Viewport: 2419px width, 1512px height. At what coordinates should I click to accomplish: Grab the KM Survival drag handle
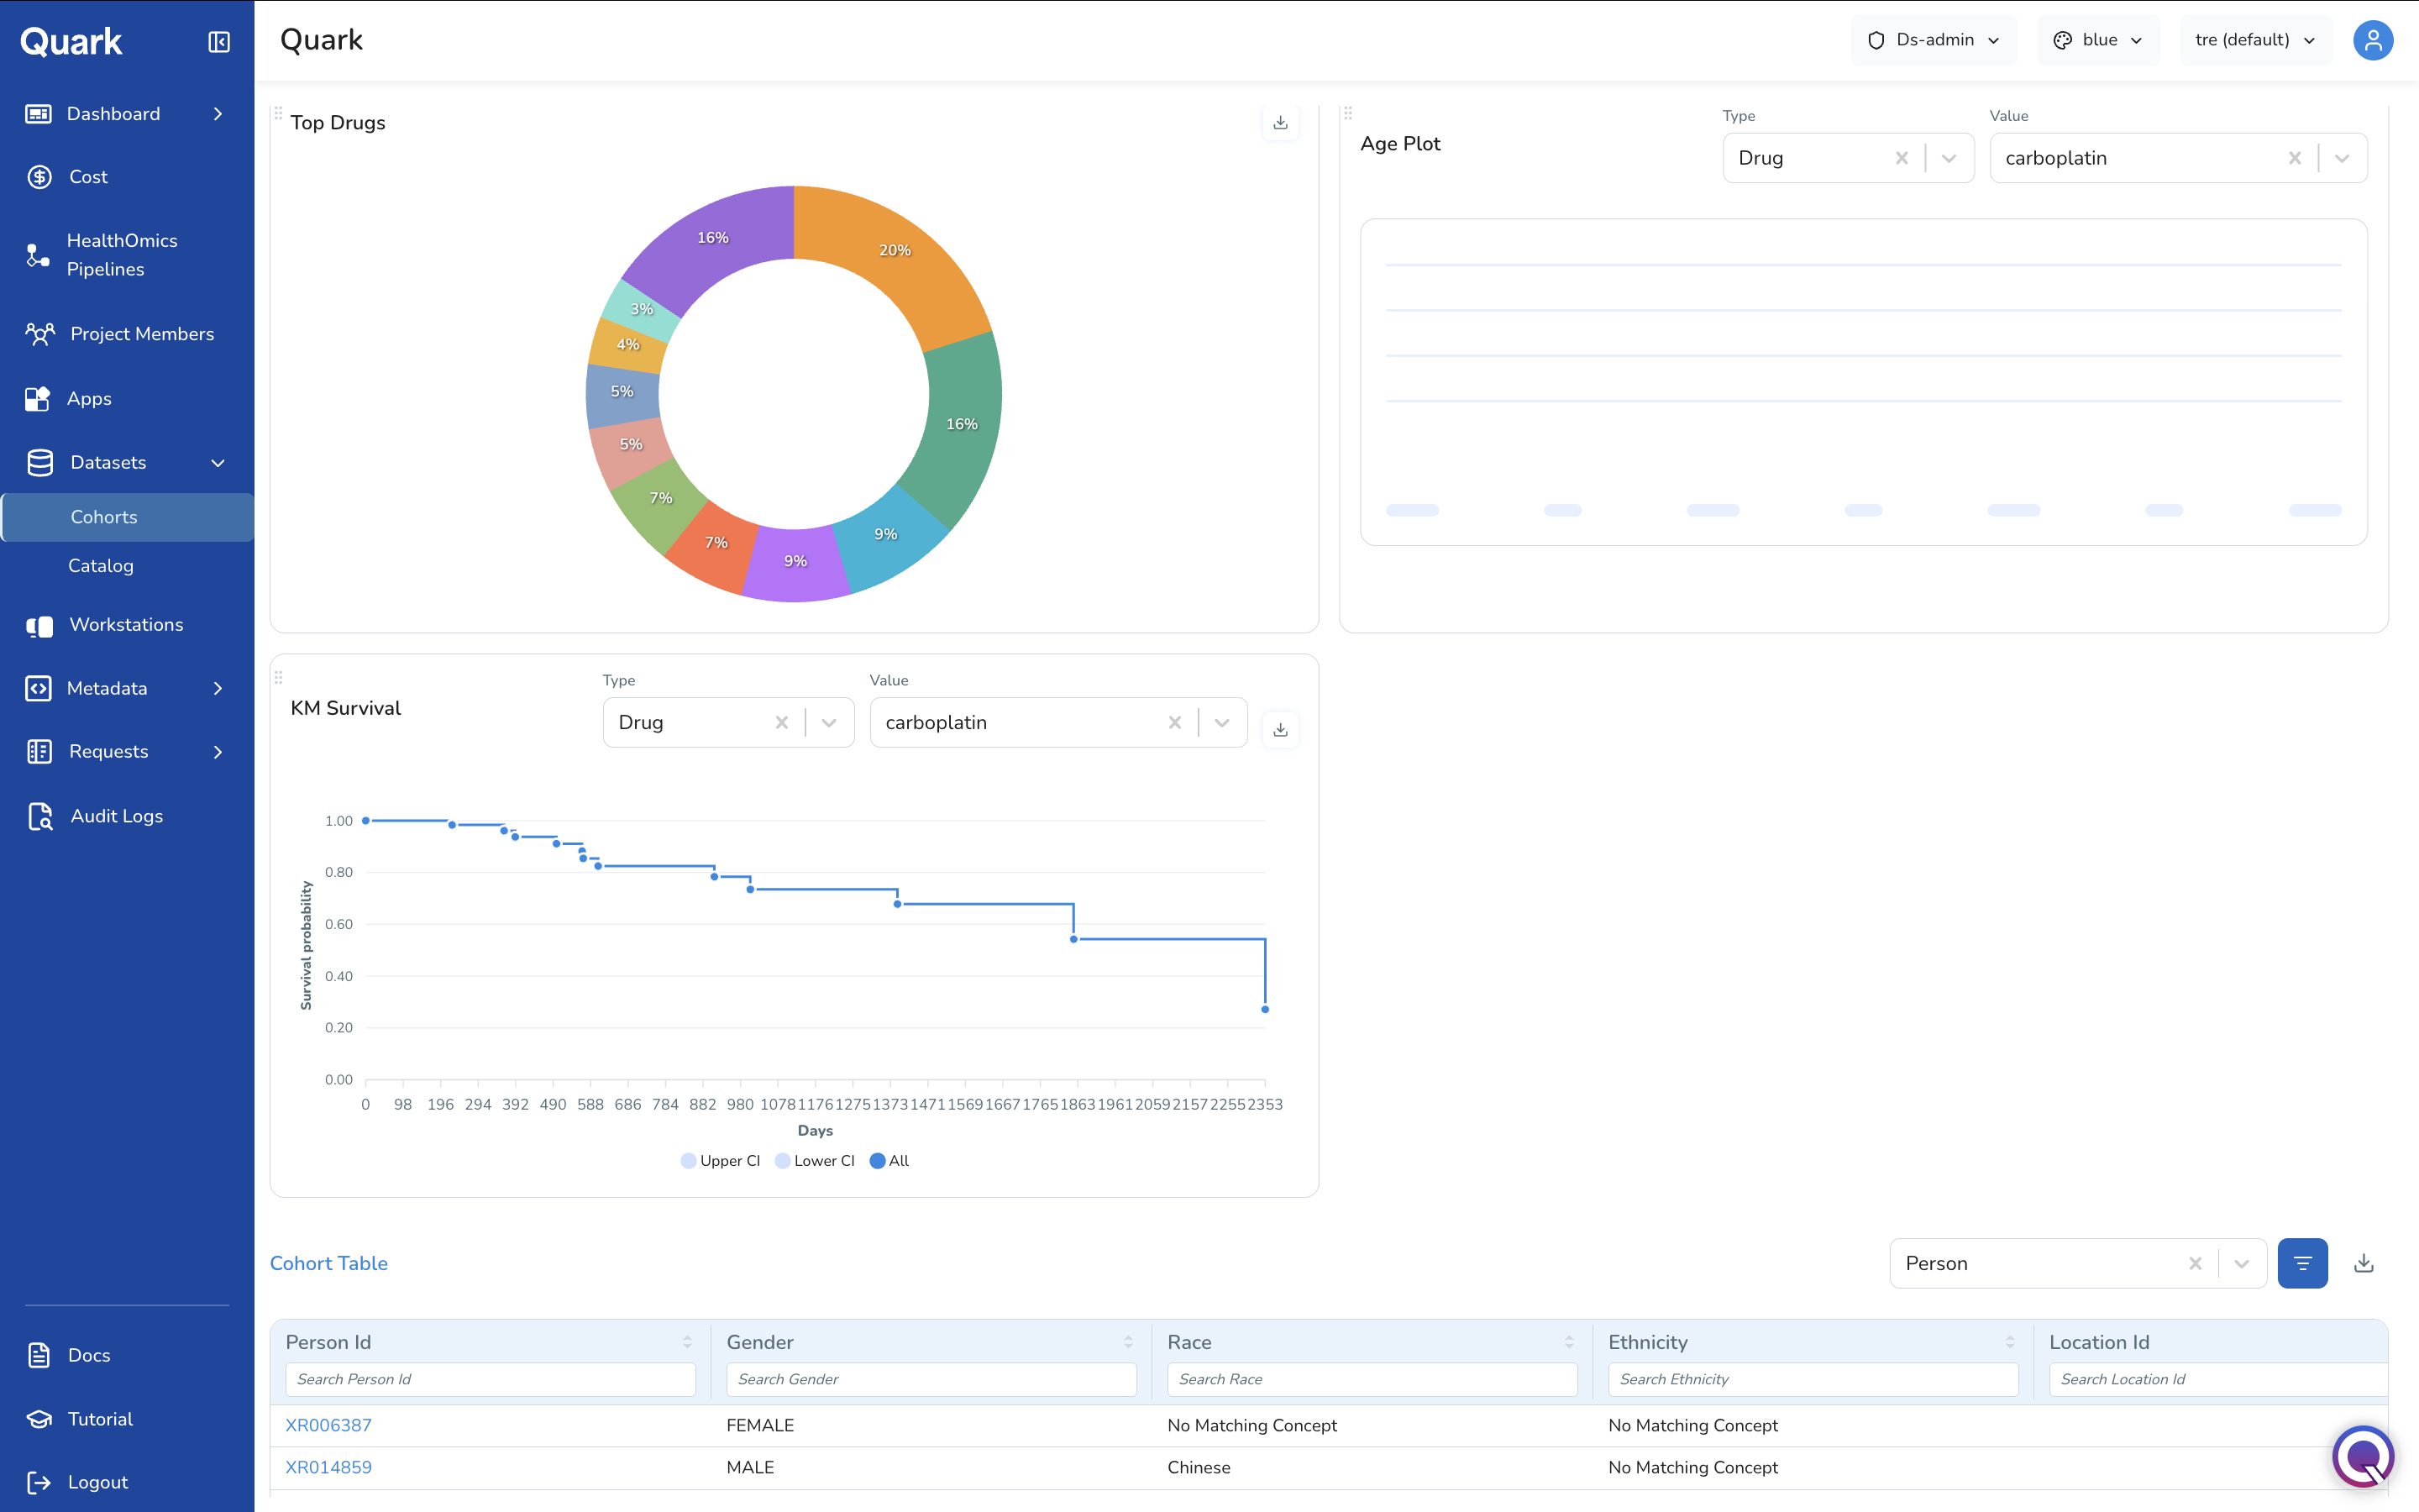click(x=279, y=677)
